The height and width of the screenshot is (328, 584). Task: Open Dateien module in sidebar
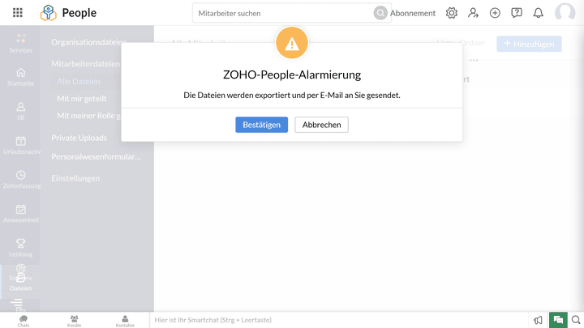point(20,283)
